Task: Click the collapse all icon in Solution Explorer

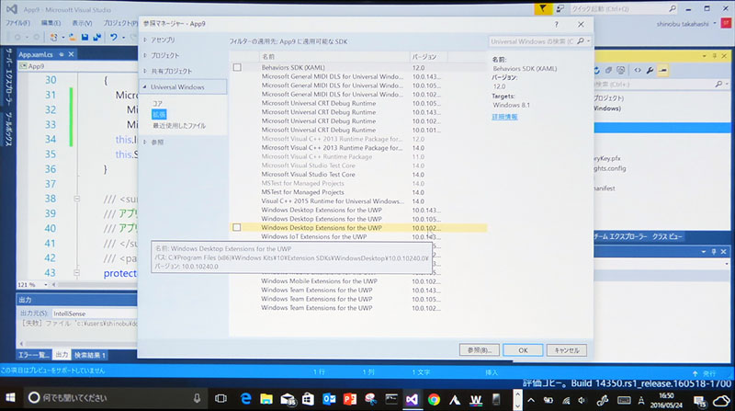Action: pyautogui.click(x=608, y=71)
